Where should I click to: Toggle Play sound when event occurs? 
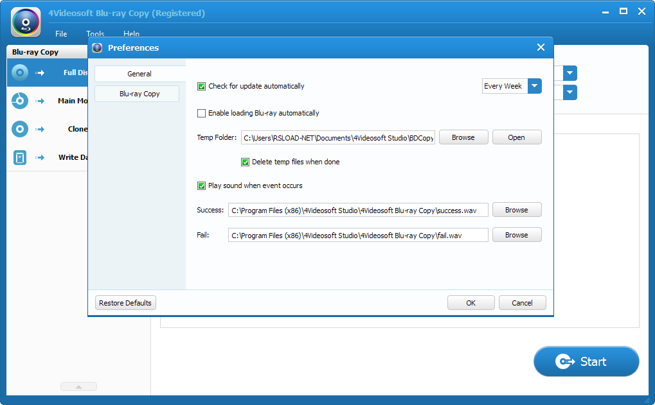(202, 185)
